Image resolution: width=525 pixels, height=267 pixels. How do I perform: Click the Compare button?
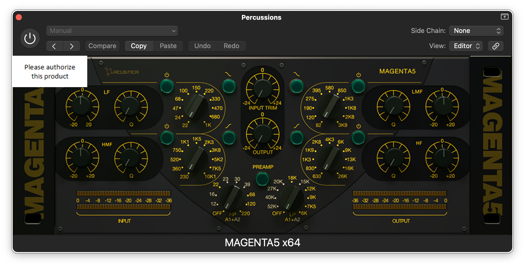pos(102,46)
